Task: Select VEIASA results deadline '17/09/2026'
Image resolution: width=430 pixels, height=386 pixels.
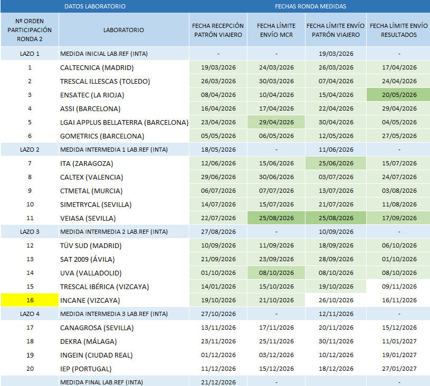Action: click(398, 218)
